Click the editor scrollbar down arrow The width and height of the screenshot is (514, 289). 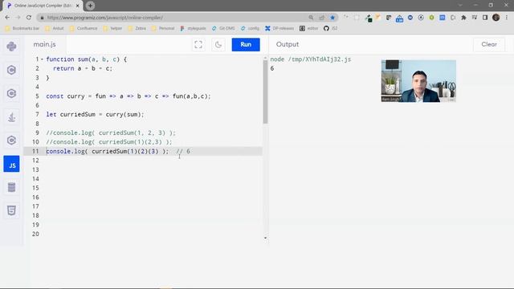(265, 238)
